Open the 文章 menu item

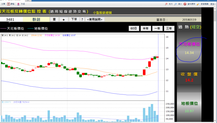pos(3,4)
